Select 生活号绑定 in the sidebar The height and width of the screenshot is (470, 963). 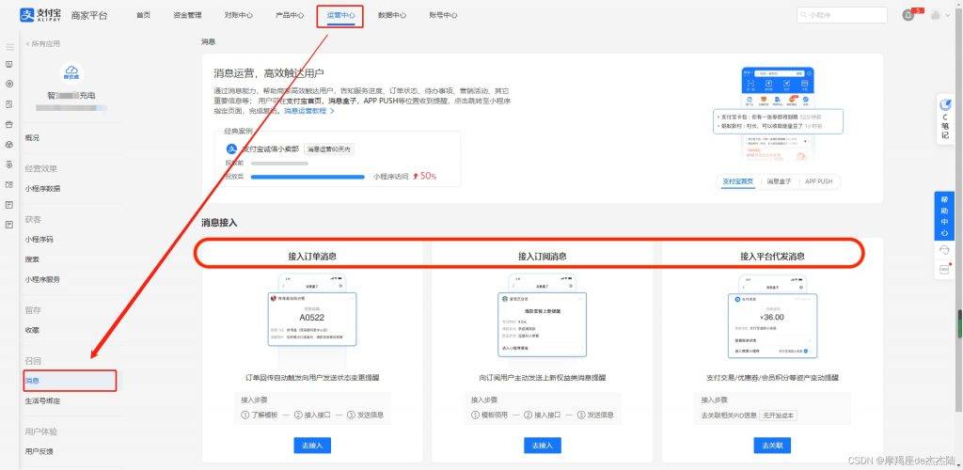[43, 400]
